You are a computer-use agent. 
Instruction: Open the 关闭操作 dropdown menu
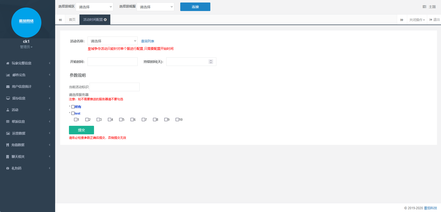pos(417,20)
